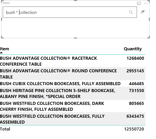Screen dimensions: 156x139
Task: Open focus mode for the Item visual
Action: pos(139,3)
